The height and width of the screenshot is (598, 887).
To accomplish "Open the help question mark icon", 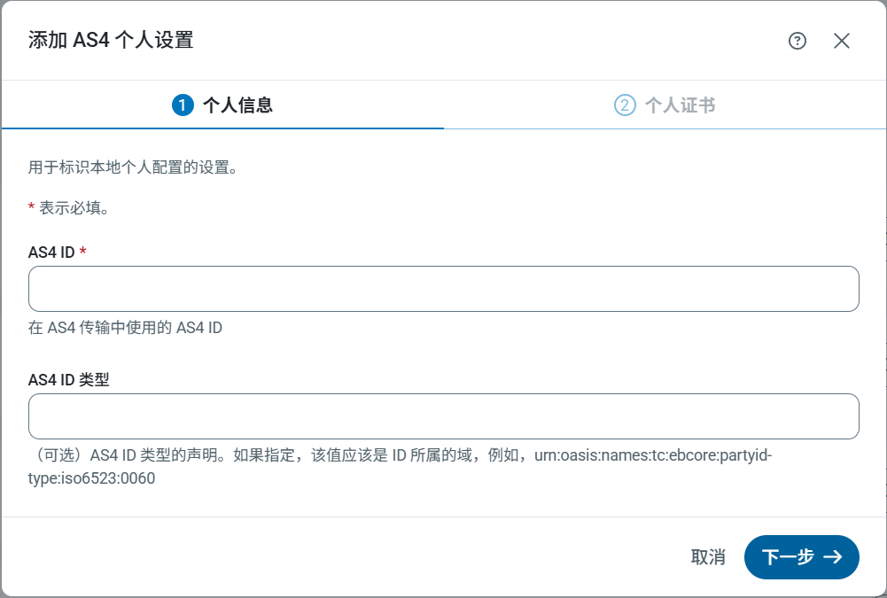I will click(797, 41).
